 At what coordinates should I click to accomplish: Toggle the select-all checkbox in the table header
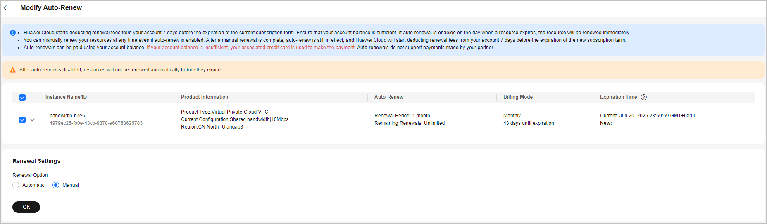[x=22, y=98]
